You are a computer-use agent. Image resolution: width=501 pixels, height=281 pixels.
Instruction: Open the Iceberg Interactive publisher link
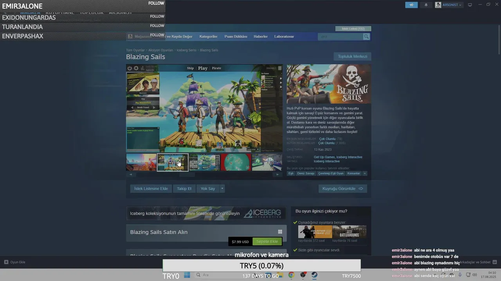(x=326, y=161)
